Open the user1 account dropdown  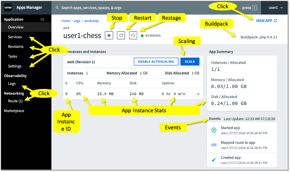pos(275,8)
